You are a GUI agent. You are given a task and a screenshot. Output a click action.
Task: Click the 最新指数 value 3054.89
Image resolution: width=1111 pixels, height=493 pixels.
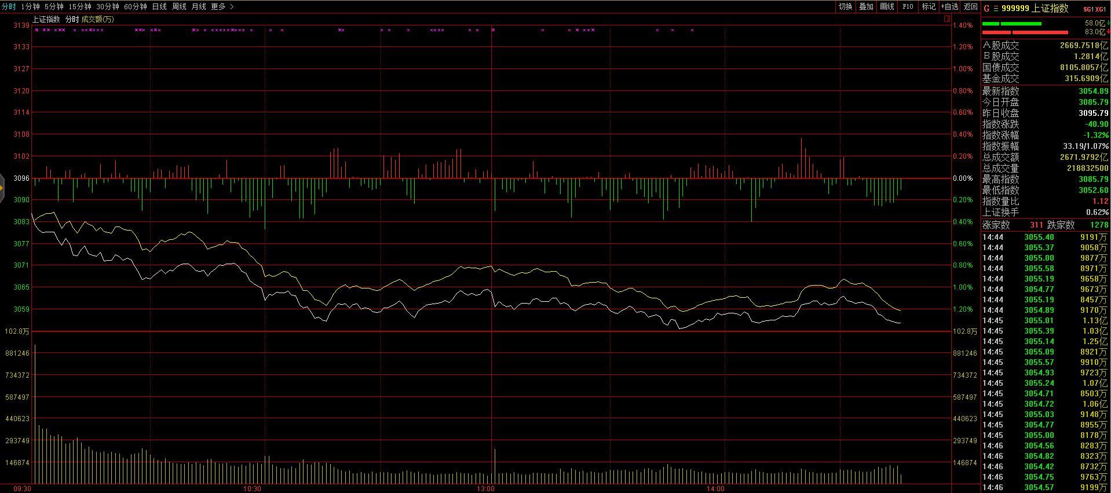pyautogui.click(x=1093, y=91)
